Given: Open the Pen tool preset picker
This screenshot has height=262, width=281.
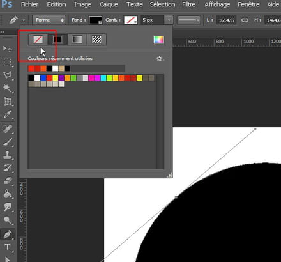Looking at the screenshot, I should [24, 20].
